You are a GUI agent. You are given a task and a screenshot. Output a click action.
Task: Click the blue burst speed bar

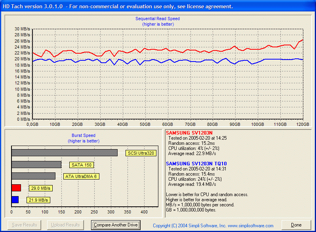coord(15,200)
